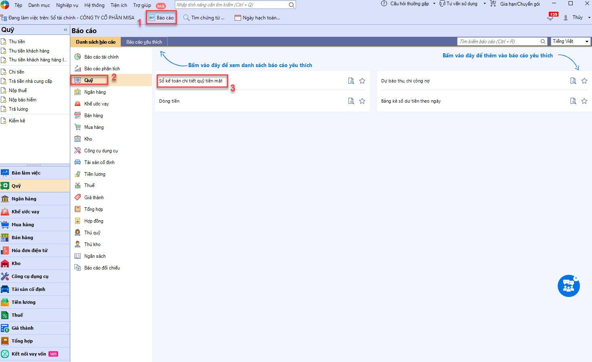The width and height of the screenshot is (592, 362).
Task: Select Khế ước vay report category
Action: pyautogui.click(x=97, y=104)
